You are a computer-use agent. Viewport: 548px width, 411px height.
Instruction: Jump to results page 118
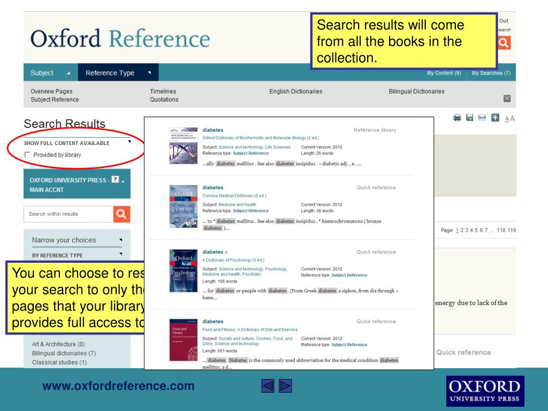(x=501, y=230)
